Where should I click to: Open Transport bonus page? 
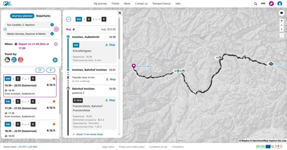click(x=161, y=3)
